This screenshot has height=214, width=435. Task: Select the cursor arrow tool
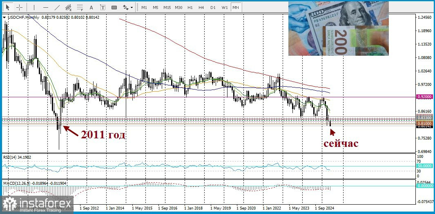tap(7, 7)
